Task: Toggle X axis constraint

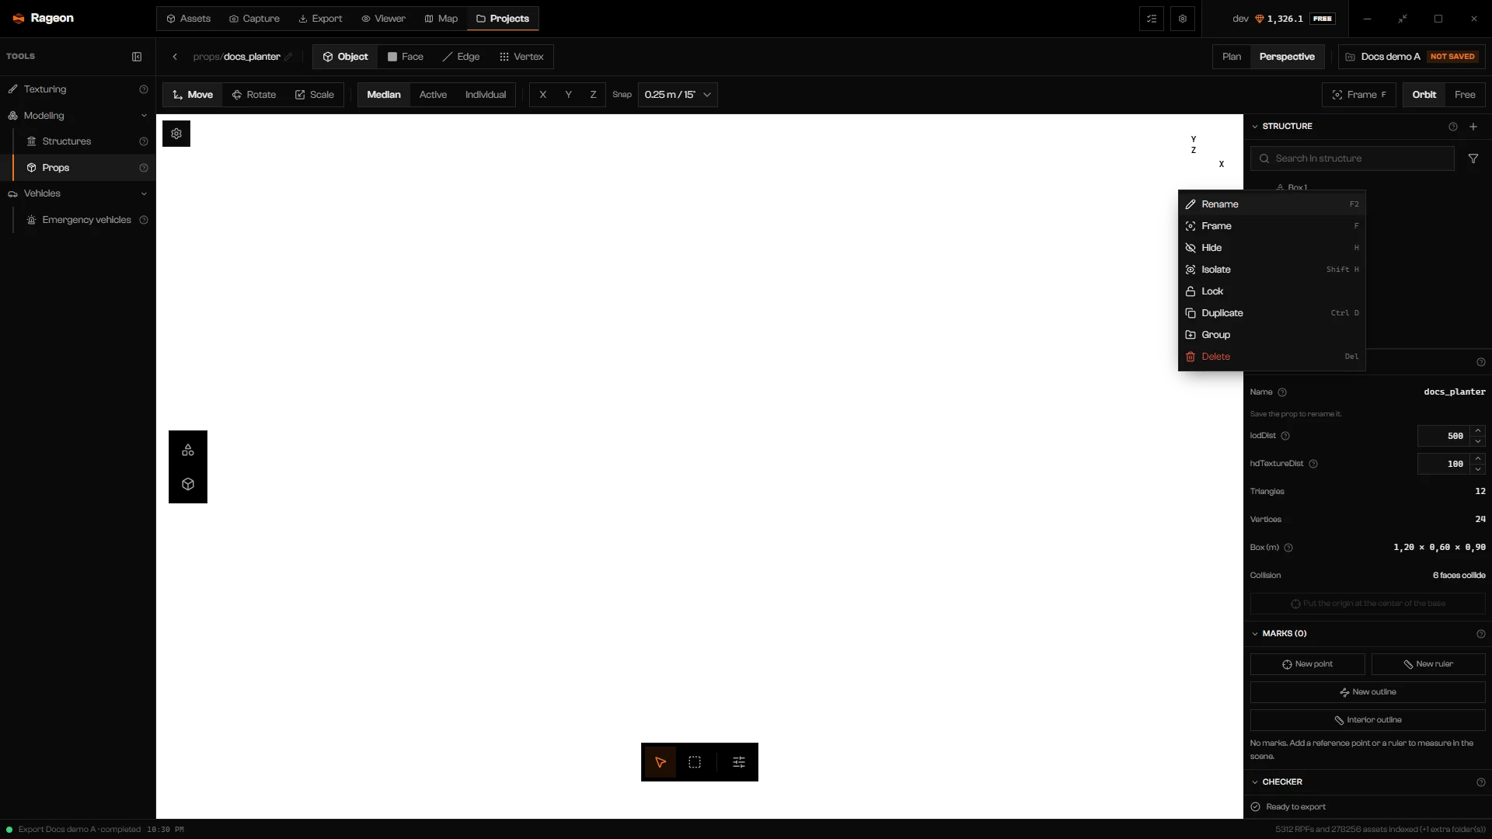Action: coord(542,95)
